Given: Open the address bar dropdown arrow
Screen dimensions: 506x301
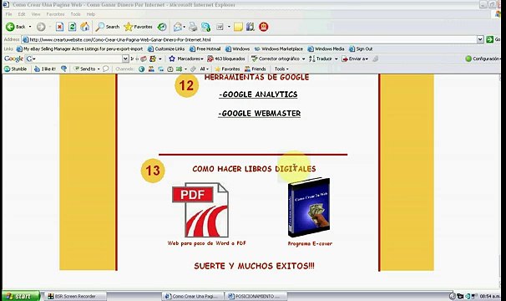Looking at the screenshot, I should click(480, 39).
